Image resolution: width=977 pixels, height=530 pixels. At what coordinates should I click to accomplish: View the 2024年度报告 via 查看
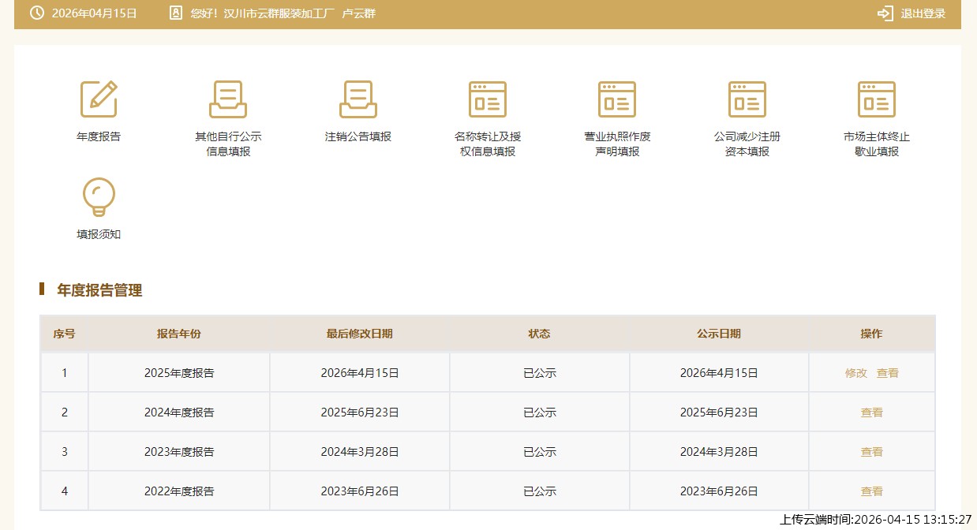coord(872,412)
